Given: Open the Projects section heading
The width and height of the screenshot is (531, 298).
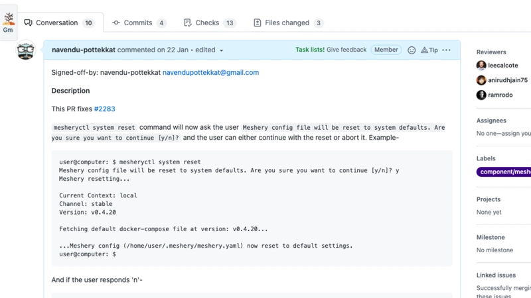Looking at the screenshot, I should (x=489, y=199).
